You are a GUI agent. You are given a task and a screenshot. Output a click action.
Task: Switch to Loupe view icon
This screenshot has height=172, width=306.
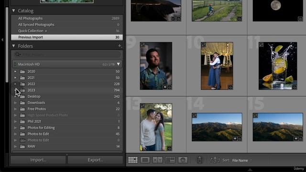pos(145,160)
